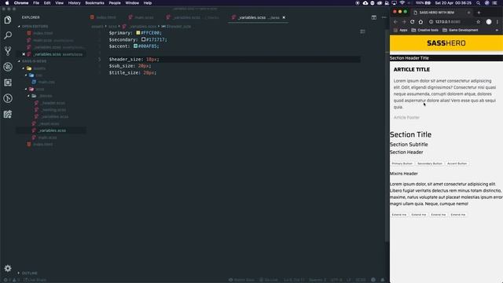Click the Manage gear icon
Image resolution: width=503 pixels, height=283 pixels.
8,268
